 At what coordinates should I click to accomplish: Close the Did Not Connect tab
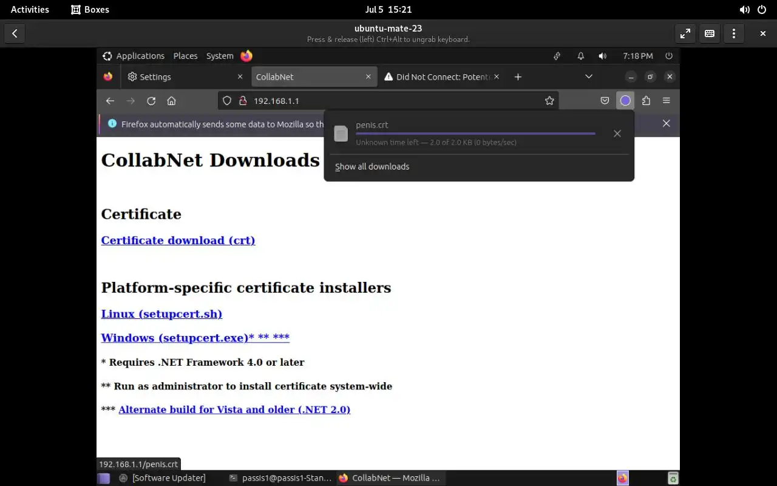pos(497,77)
